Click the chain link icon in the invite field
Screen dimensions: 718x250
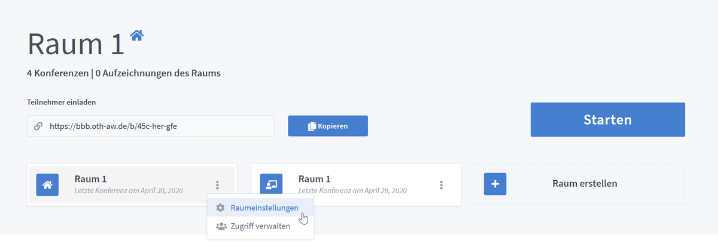38,126
